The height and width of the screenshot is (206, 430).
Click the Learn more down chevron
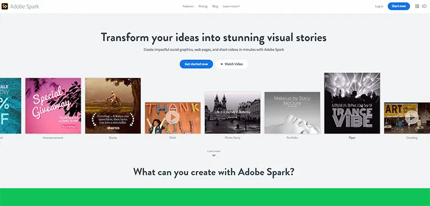pos(214,155)
